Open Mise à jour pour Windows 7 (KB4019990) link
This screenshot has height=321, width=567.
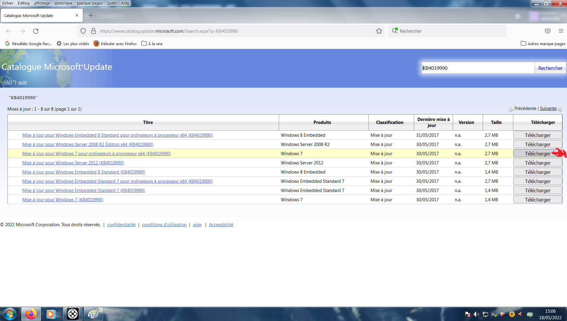pyautogui.click(x=63, y=200)
